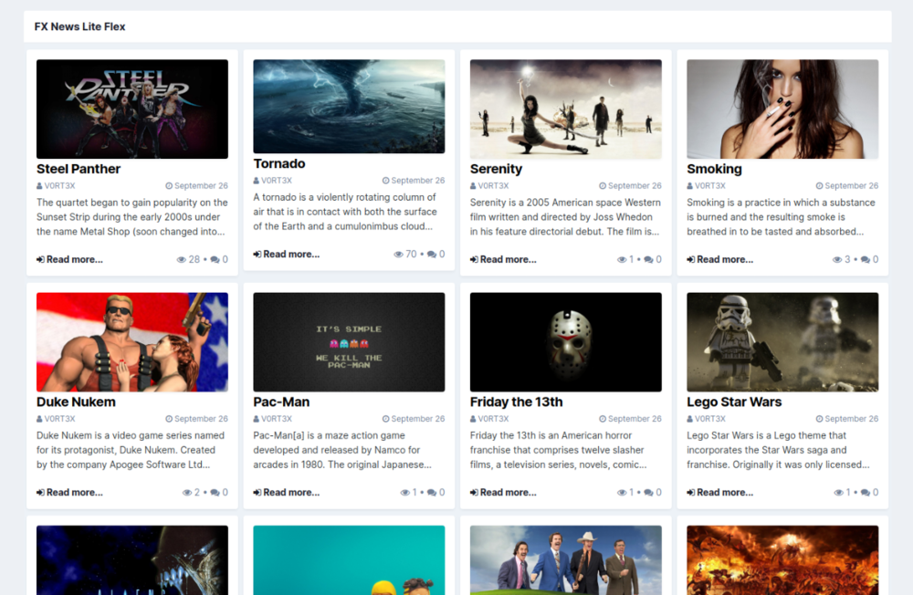913x595 pixels.
Task: Open the Pac-Man article image
Action: 349,342
